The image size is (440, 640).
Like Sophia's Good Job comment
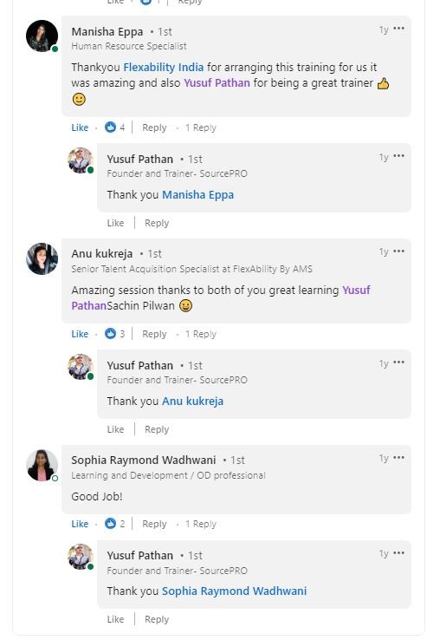click(80, 524)
